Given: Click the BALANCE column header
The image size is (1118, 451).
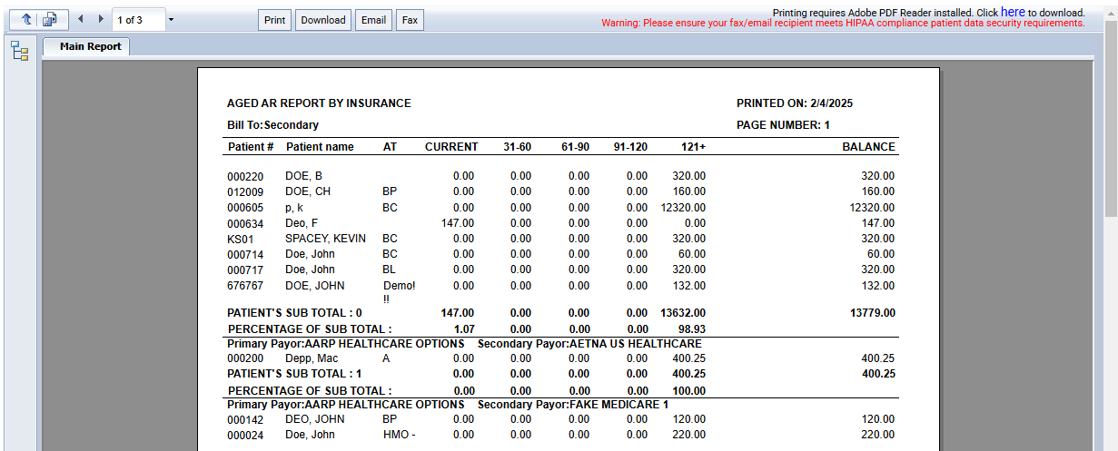Looking at the screenshot, I should [868, 147].
